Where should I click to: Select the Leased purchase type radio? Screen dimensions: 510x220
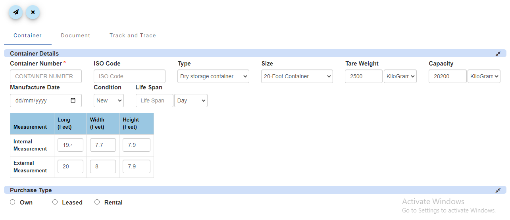(x=55, y=202)
